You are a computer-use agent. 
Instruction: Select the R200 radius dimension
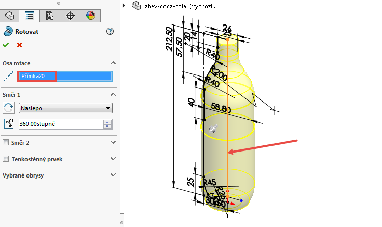pyautogui.click(x=219, y=73)
